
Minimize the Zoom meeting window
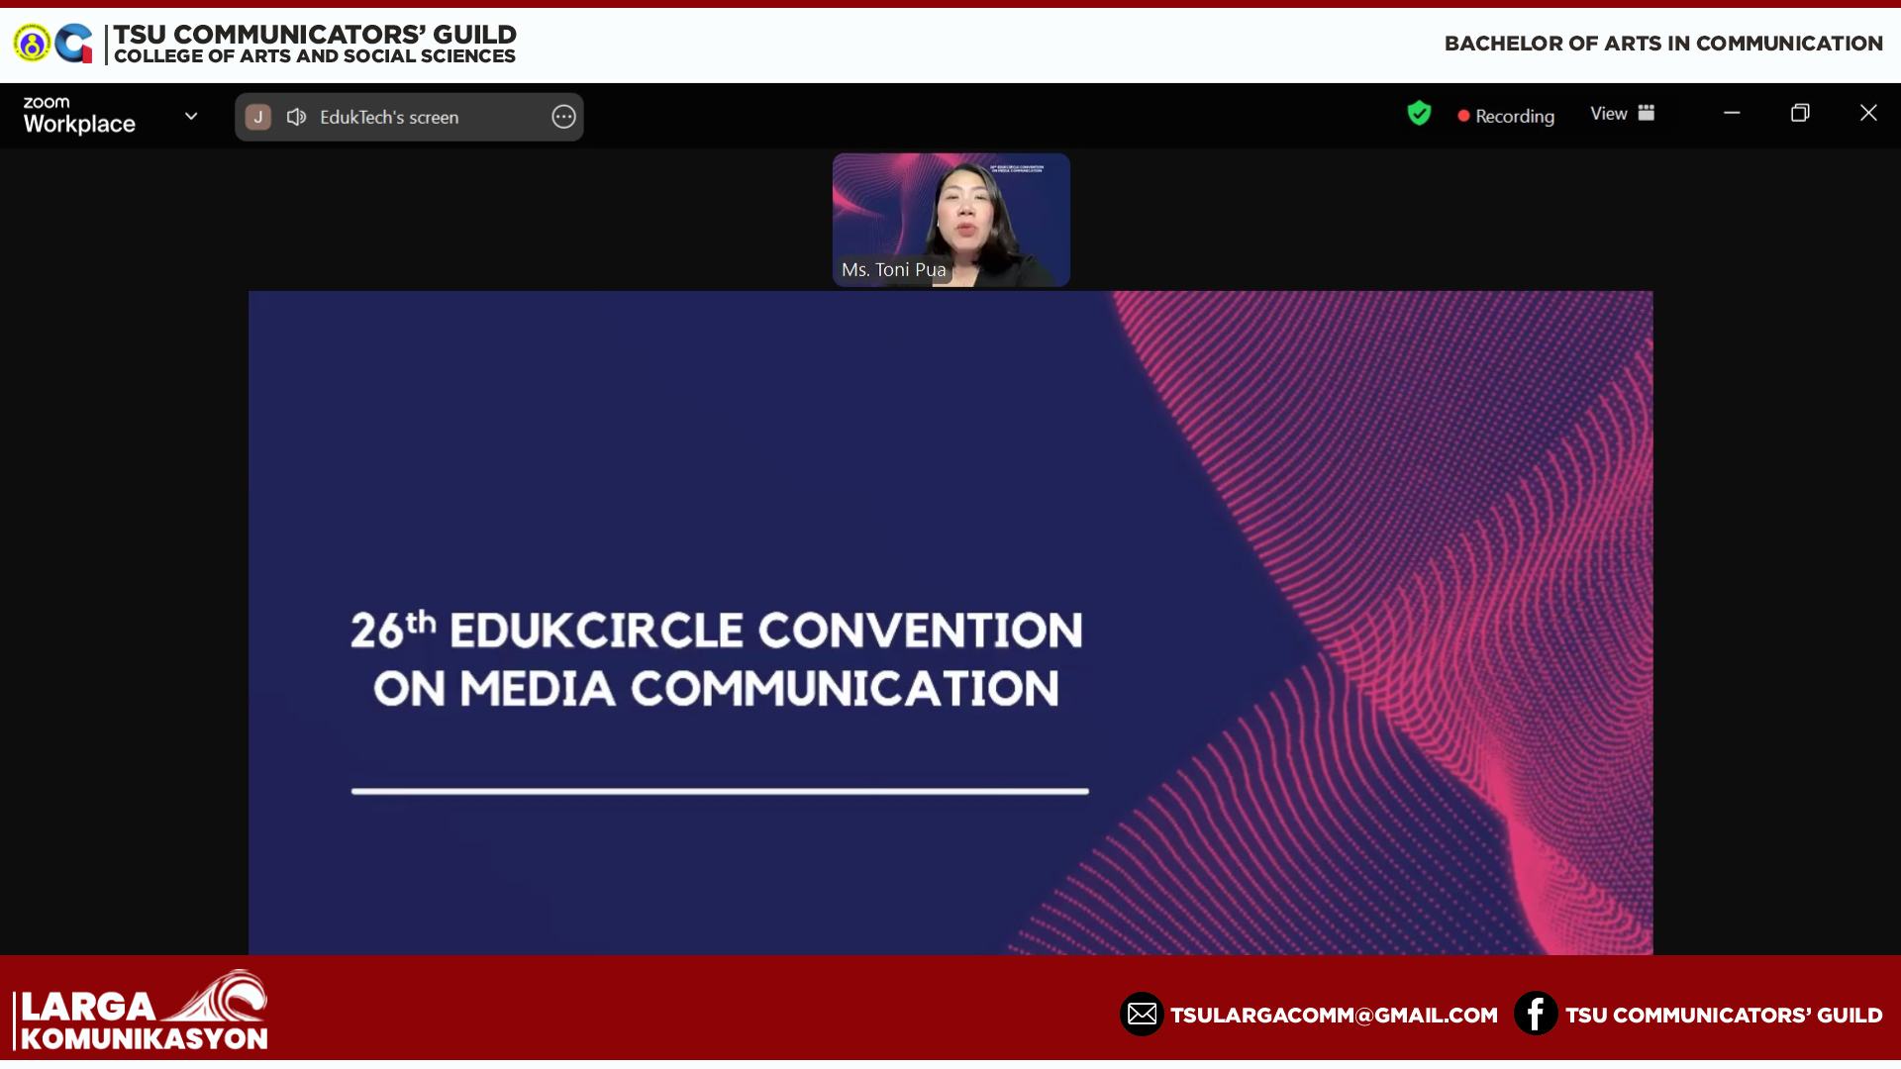[x=1732, y=113]
